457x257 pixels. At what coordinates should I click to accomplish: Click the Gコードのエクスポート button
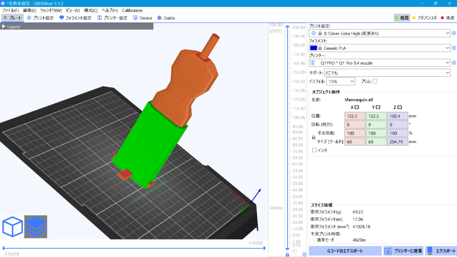[x=345, y=251]
